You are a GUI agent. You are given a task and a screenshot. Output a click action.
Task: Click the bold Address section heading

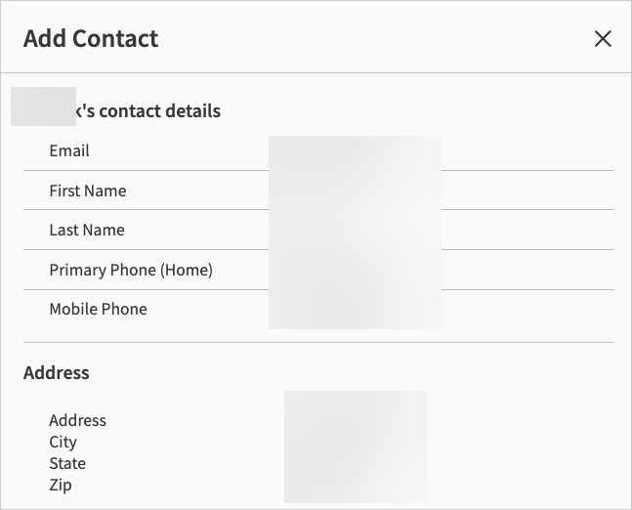tap(57, 372)
